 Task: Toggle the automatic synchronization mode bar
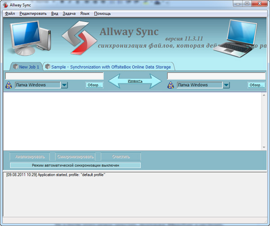coord(75,165)
